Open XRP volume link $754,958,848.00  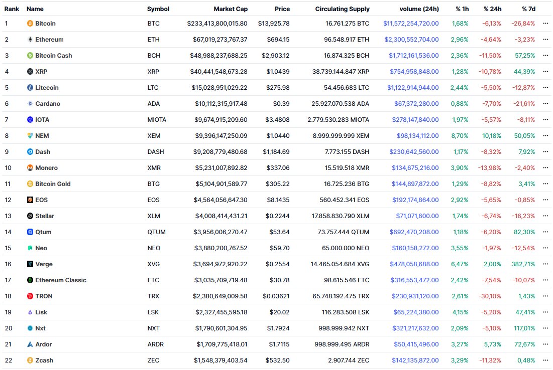[x=414, y=72]
